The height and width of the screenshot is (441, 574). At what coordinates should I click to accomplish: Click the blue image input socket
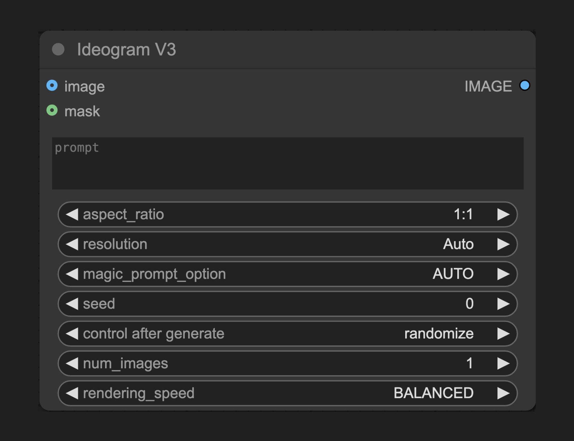[x=52, y=86]
